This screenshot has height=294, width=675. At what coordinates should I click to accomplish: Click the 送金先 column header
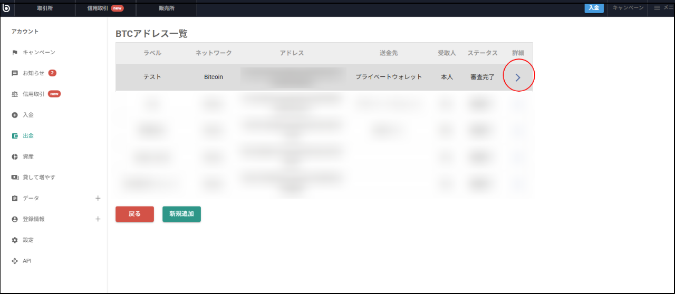tap(389, 53)
